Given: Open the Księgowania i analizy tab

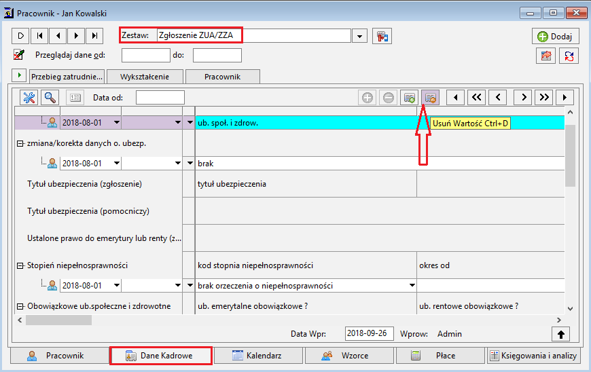Looking at the screenshot, I should (x=533, y=356).
